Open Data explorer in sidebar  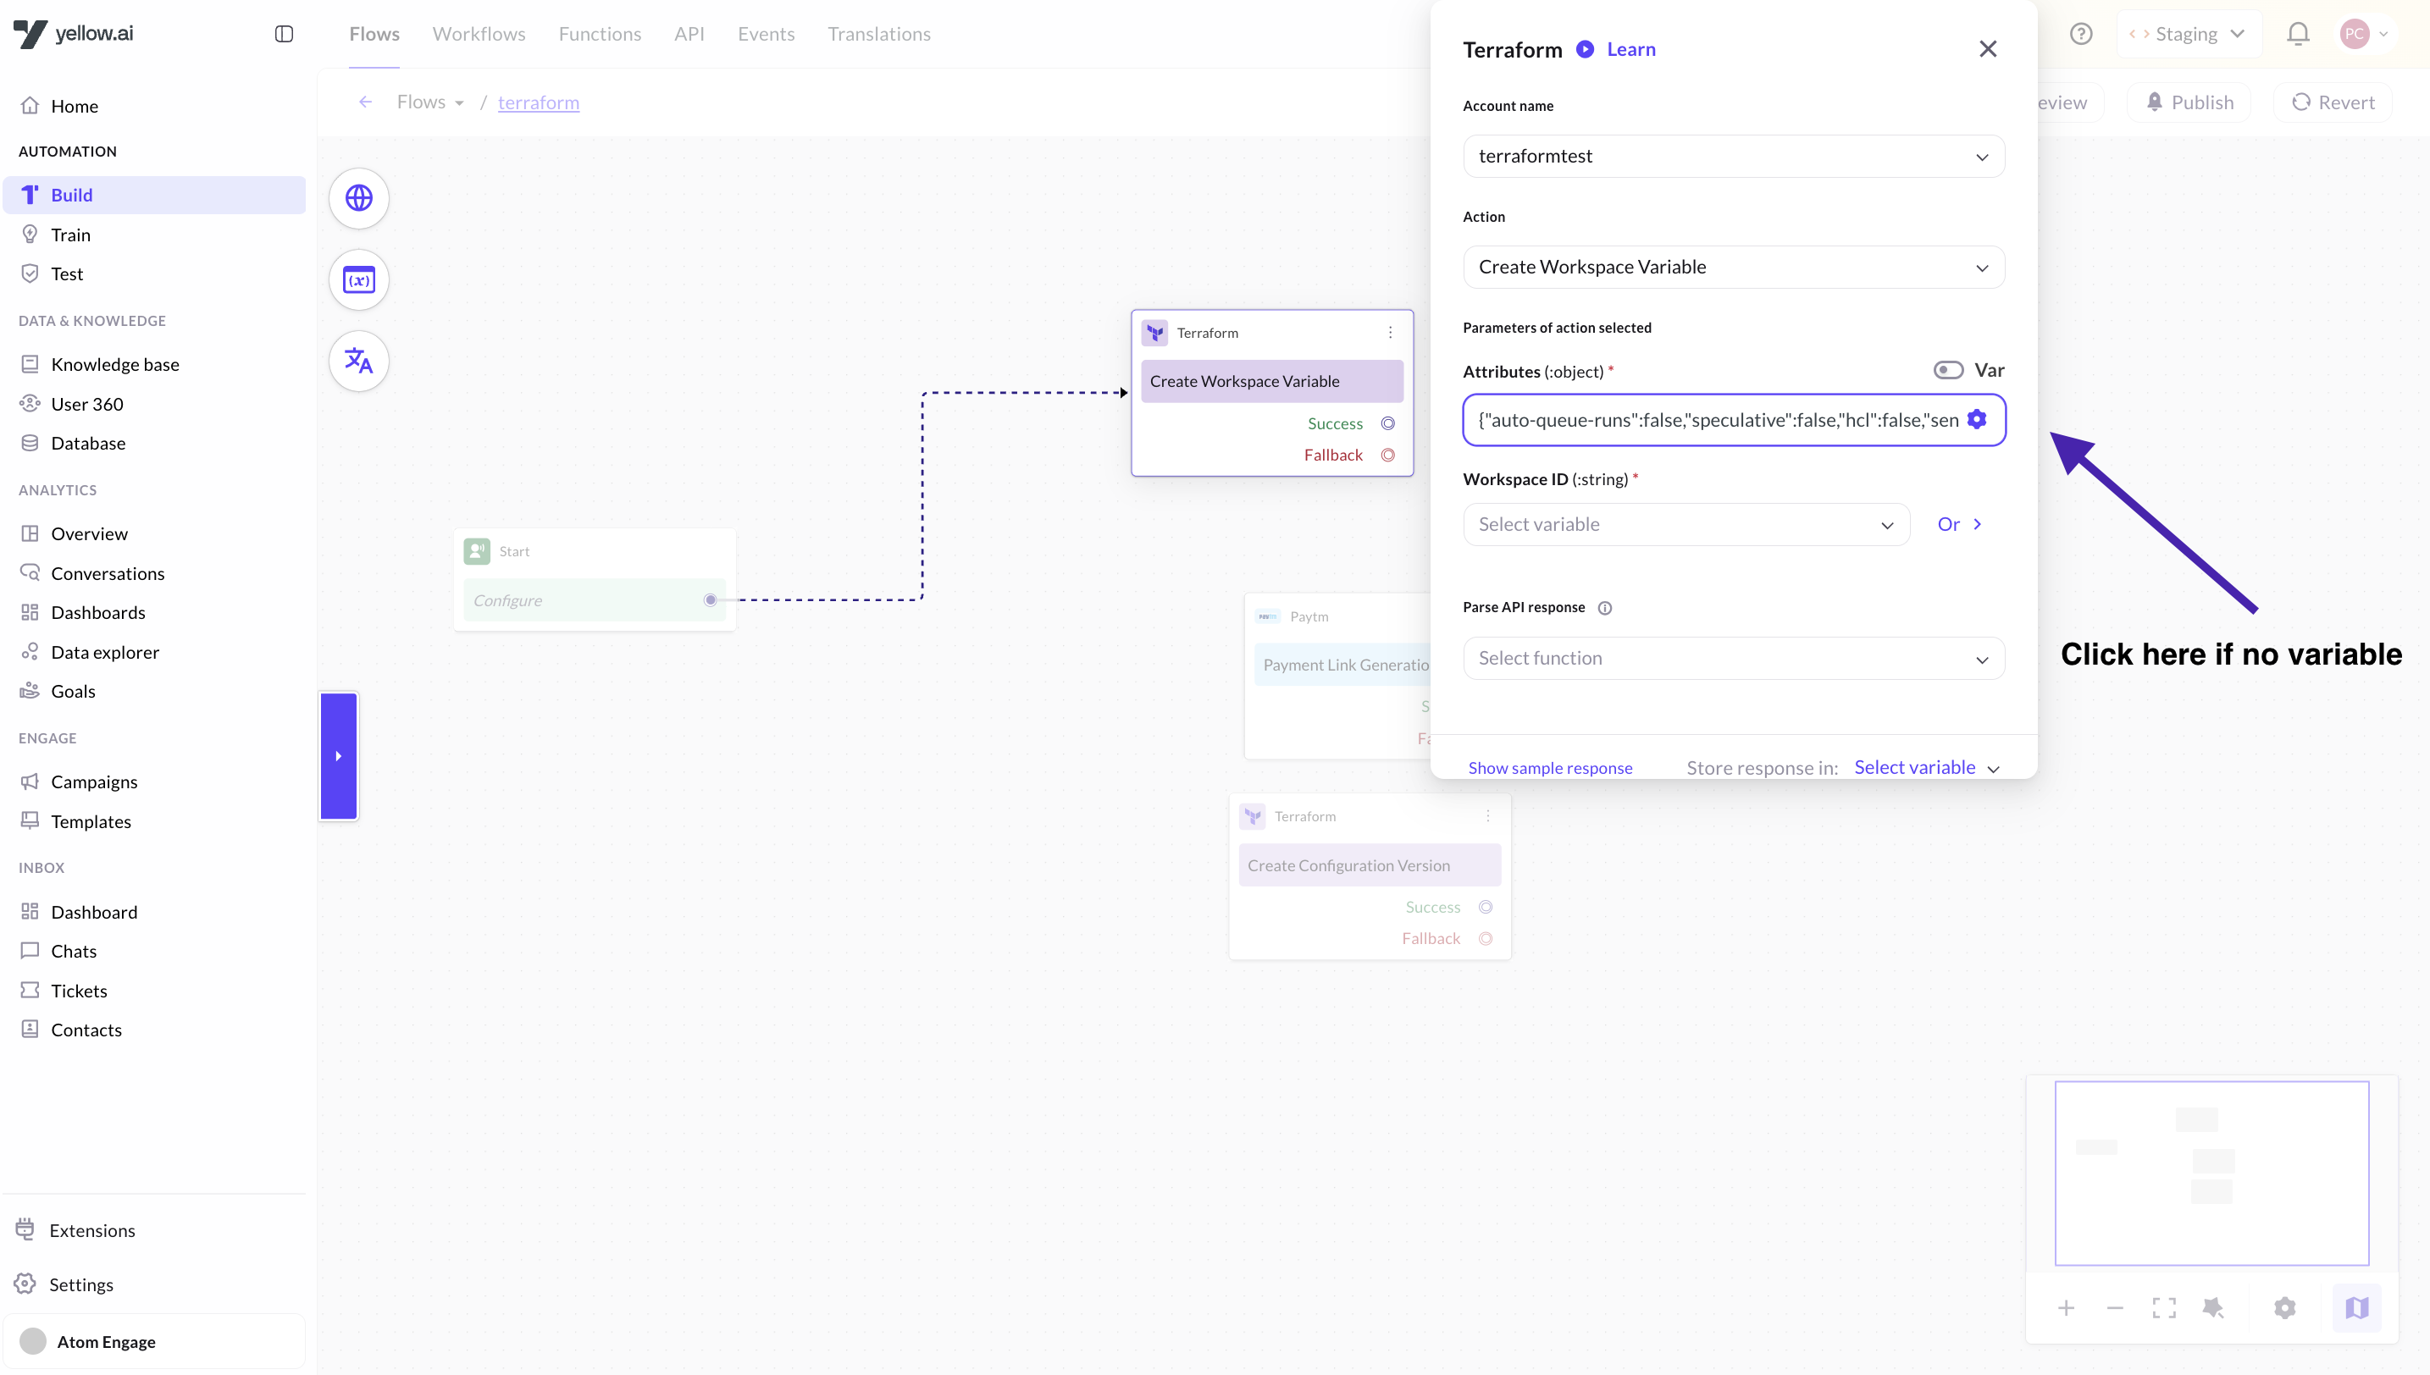click(155, 652)
